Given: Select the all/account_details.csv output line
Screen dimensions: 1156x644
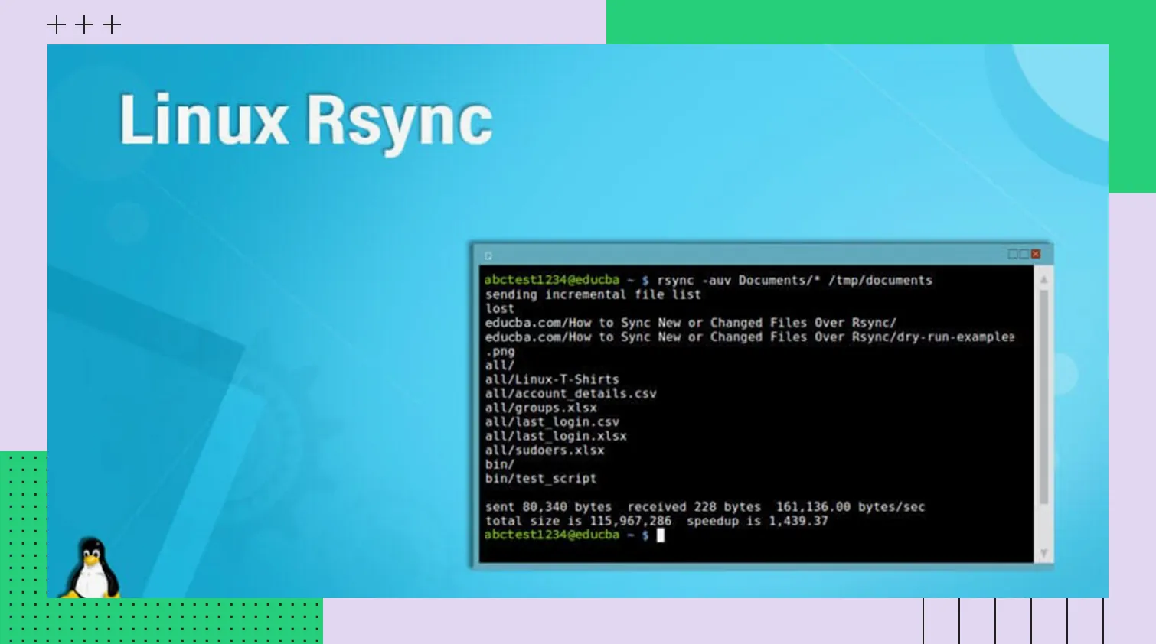Looking at the screenshot, I should 570,394.
